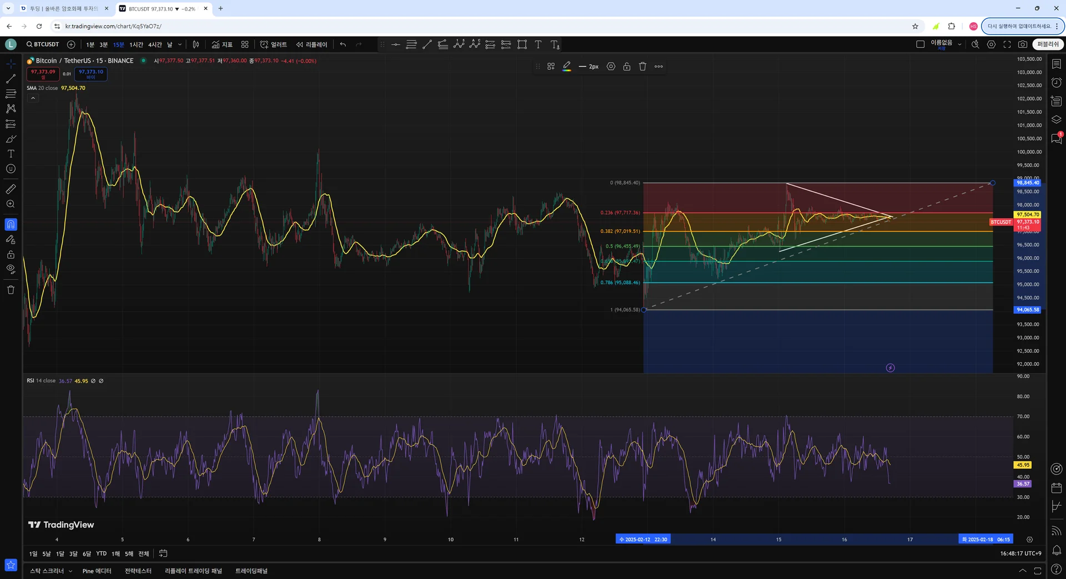Click the zoom in tool
This screenshot has height=579, width=1066.
click(11, 204)
